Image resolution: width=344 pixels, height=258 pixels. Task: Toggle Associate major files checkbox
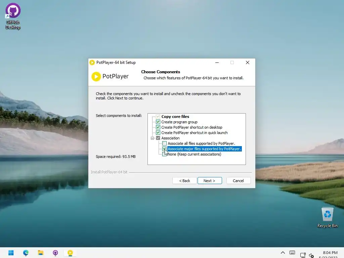tap(164, 149)
